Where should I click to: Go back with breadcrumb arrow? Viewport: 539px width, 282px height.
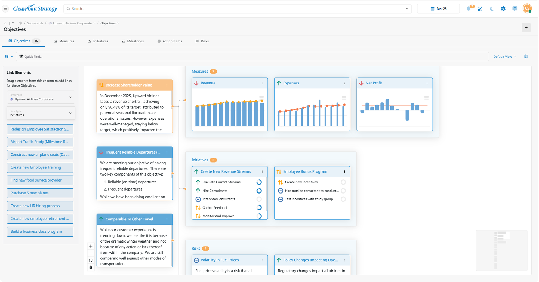click(x=5, y=23)
